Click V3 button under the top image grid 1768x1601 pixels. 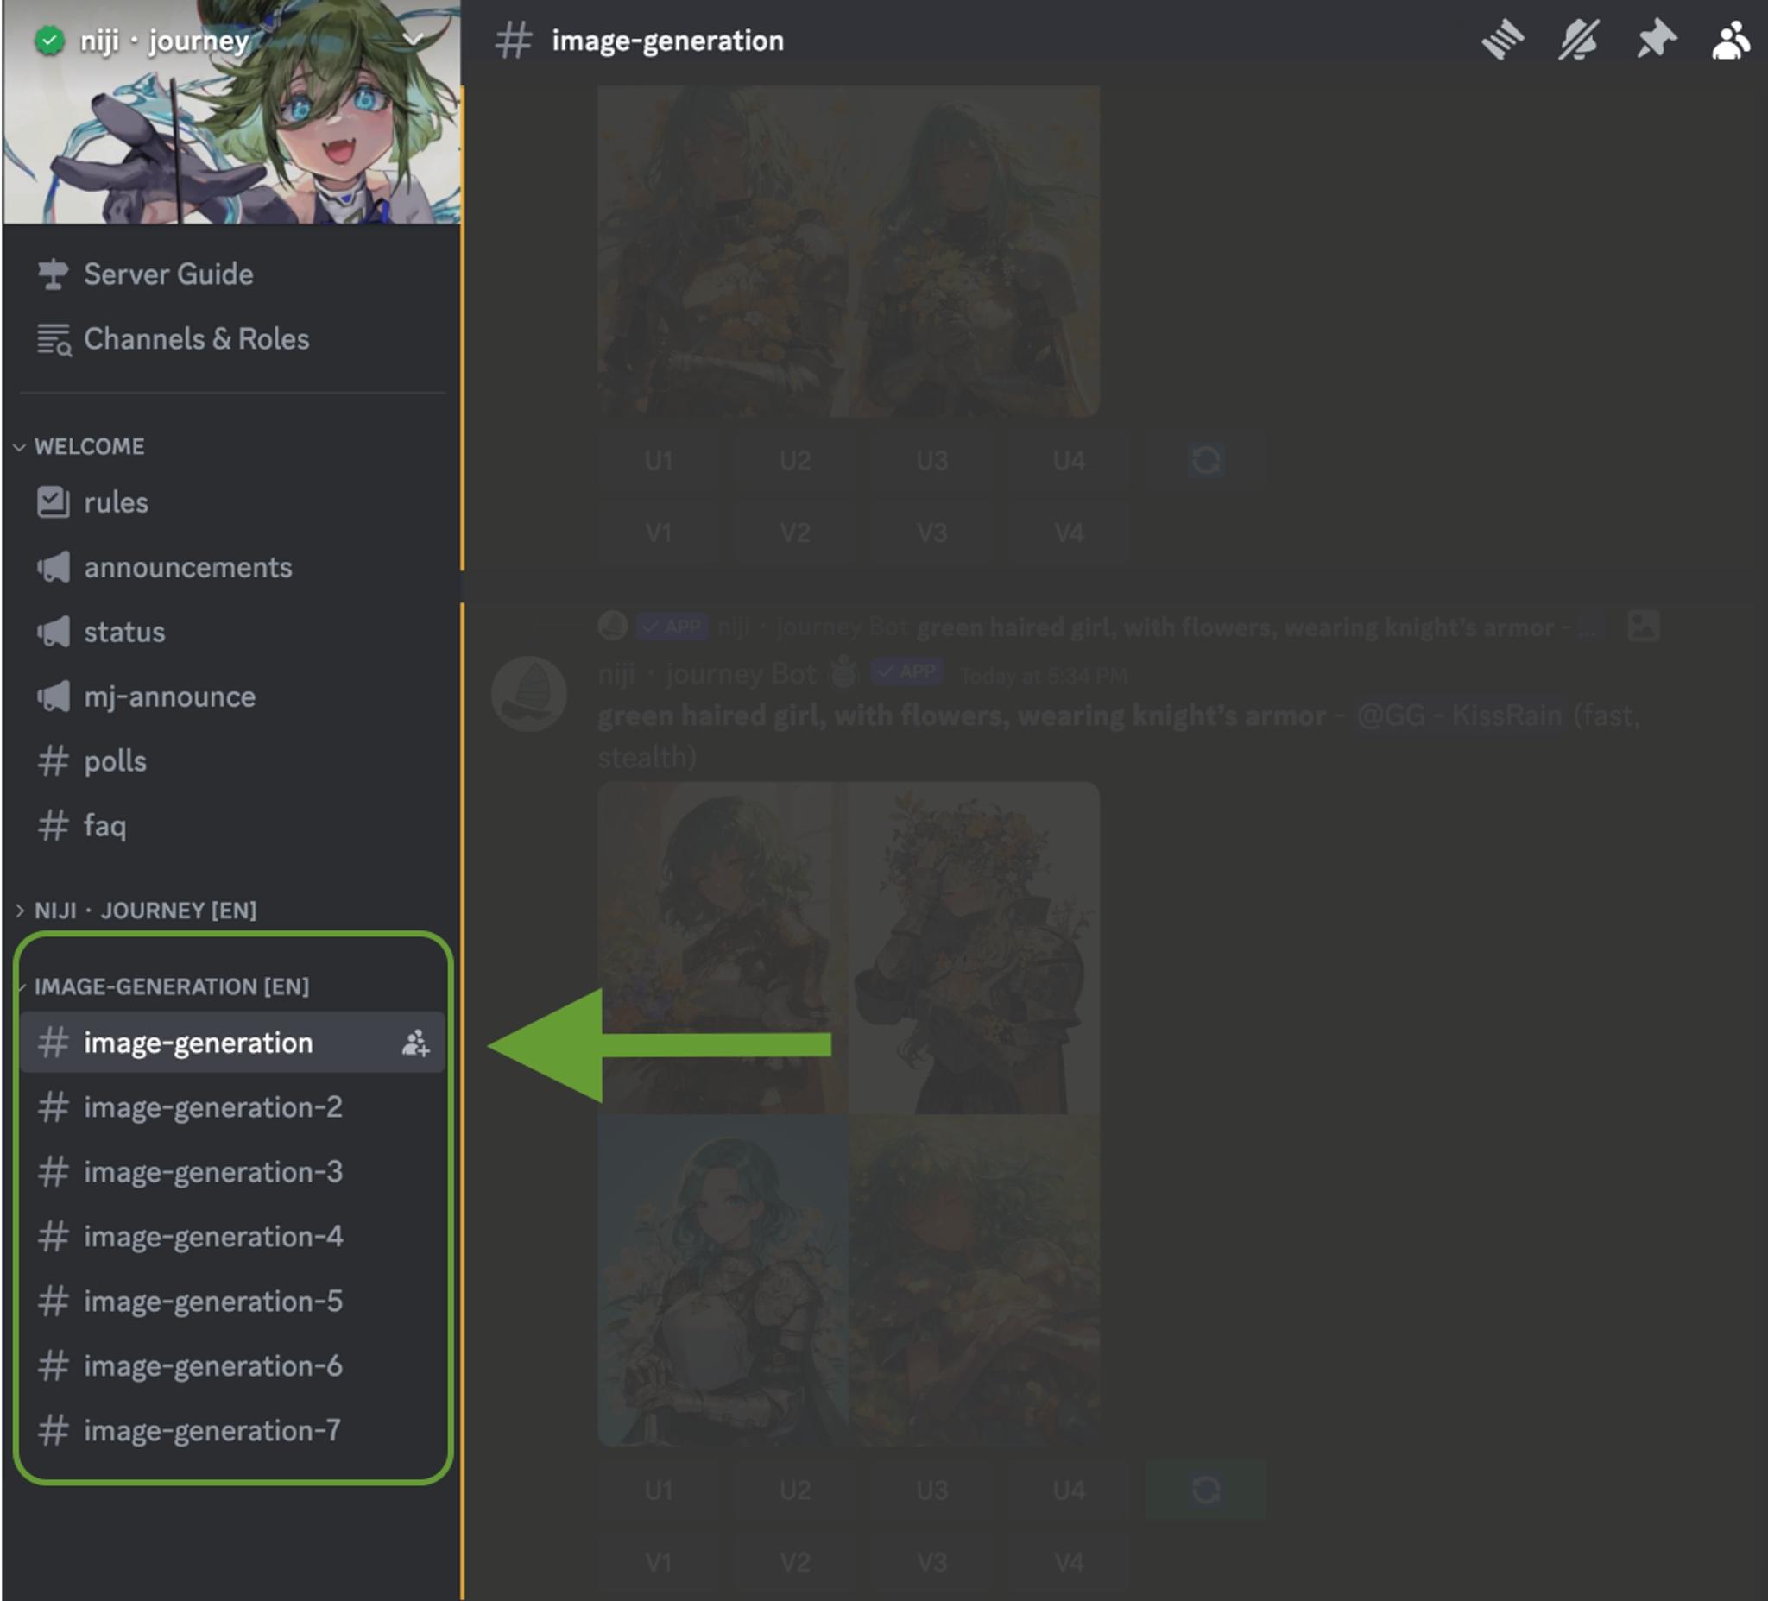click(932, 533)
